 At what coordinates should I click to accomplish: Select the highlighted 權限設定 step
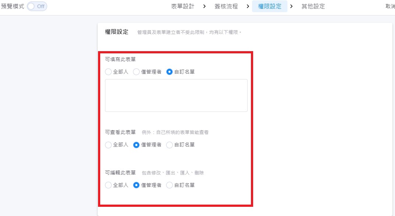(x=269, y=7)
